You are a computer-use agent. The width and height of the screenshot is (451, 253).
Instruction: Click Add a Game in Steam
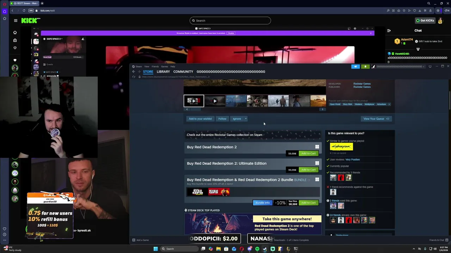pyautogui.click(x=141, y=240)
